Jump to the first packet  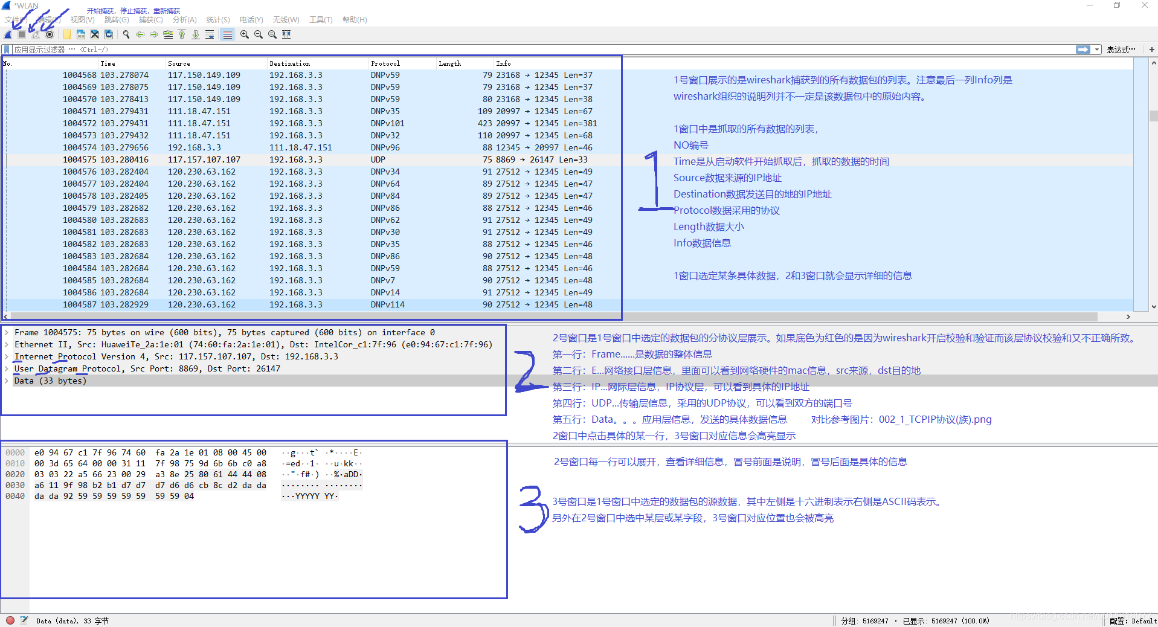click(x=182, y=34)
